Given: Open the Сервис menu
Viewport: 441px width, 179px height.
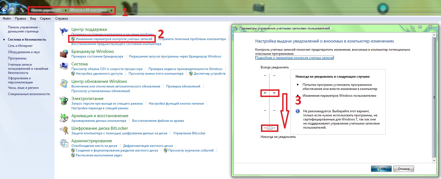Looking at the screenshot, I should coord(45,19).
